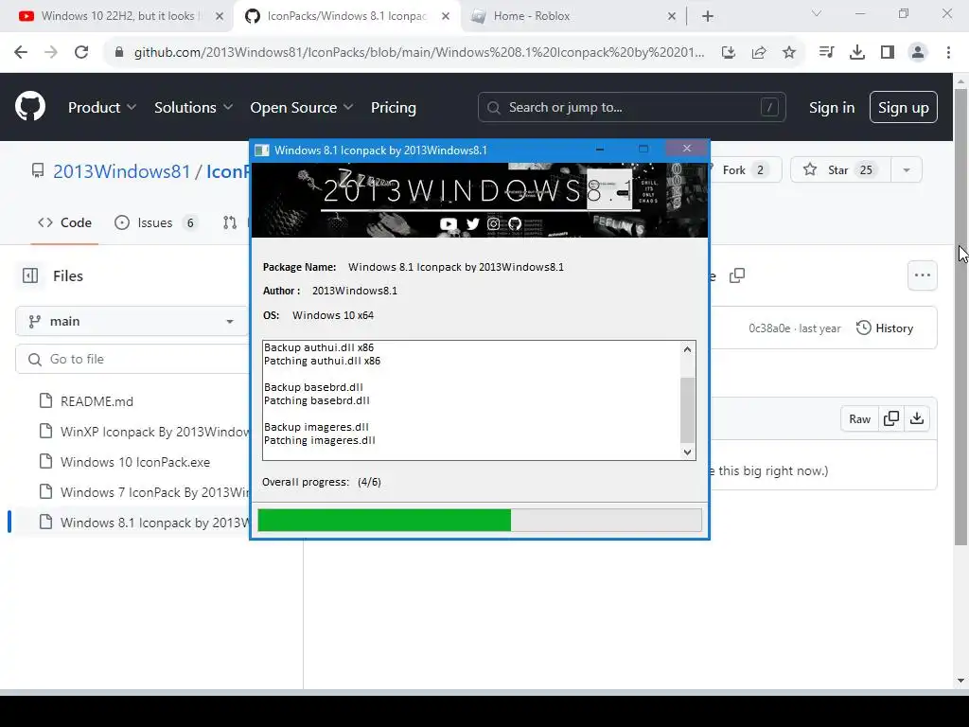Copy raw file contents icon
The width and height of the screenshot is (969, 727).
click(x=891, y=419)
